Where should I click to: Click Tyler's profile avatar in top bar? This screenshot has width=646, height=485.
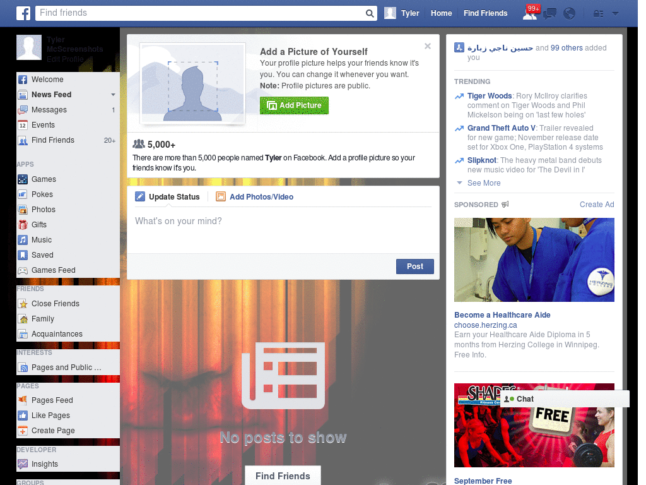pyautogui.click(x=390, y=13)
